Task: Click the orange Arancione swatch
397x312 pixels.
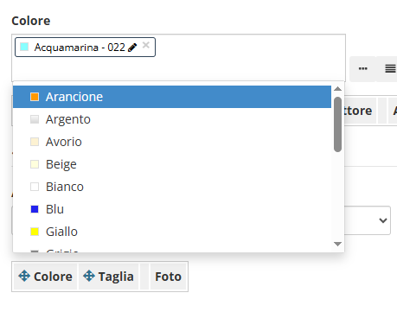Action: click(35, 97)
